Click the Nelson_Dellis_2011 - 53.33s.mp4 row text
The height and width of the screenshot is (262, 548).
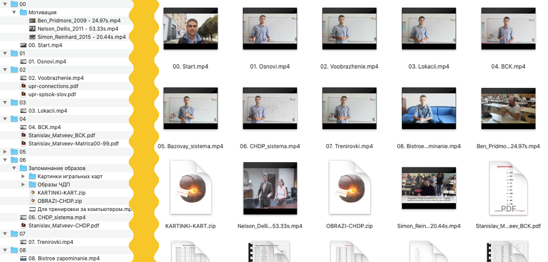click(78, 29)
